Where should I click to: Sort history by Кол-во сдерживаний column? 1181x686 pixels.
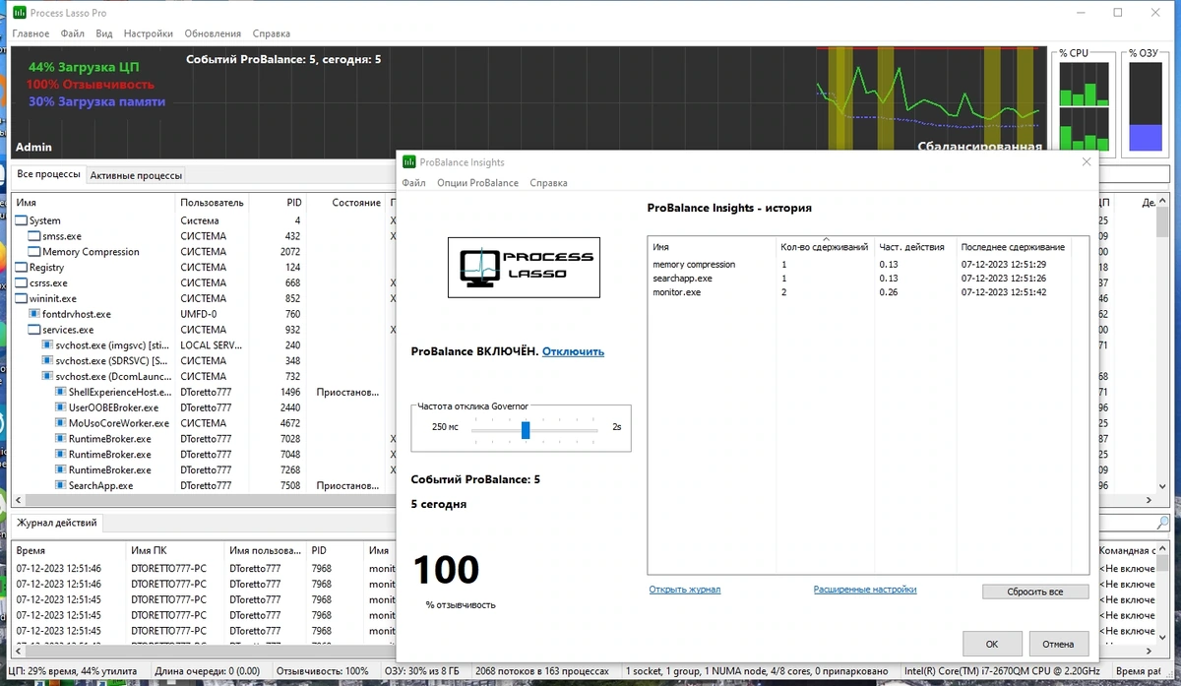pyautogui.click(x=825, y=247)
